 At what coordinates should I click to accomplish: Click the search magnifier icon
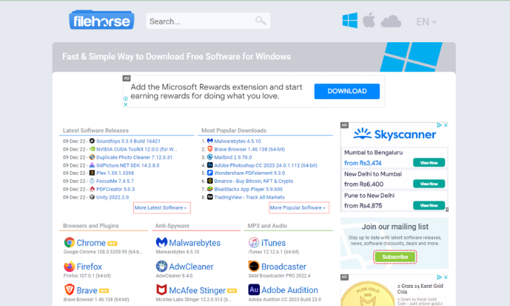260,21
